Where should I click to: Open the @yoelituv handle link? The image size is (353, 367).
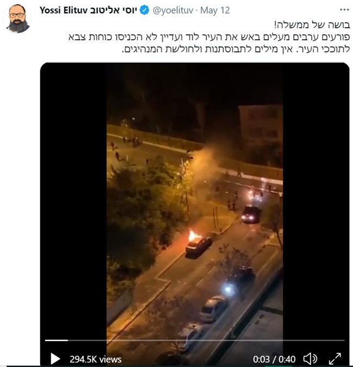[173, 10]
